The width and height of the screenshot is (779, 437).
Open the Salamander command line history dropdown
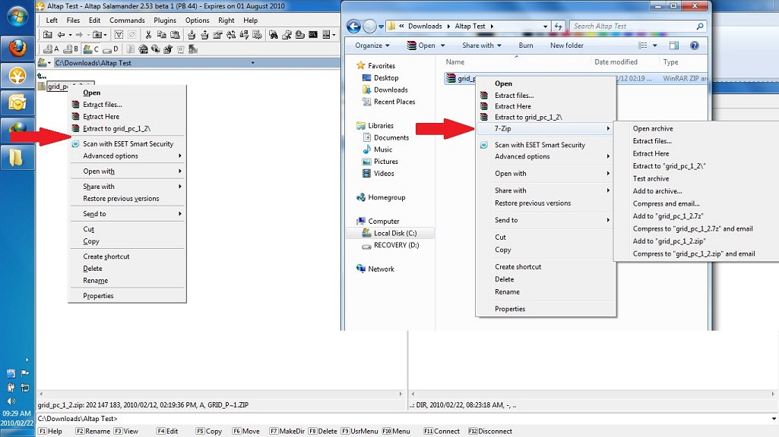coord(774,419)
